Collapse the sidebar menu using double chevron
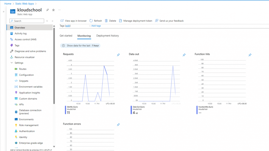 tap(52, 21)
